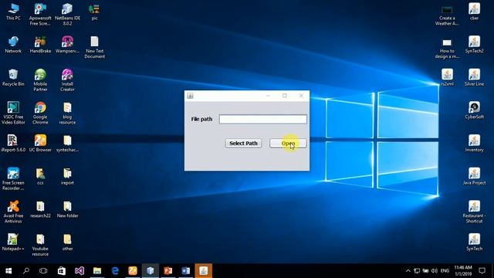This screenshot has height=278, width=494.
Task: Select the Install Creator desktop icon
Action: [67, 80]
